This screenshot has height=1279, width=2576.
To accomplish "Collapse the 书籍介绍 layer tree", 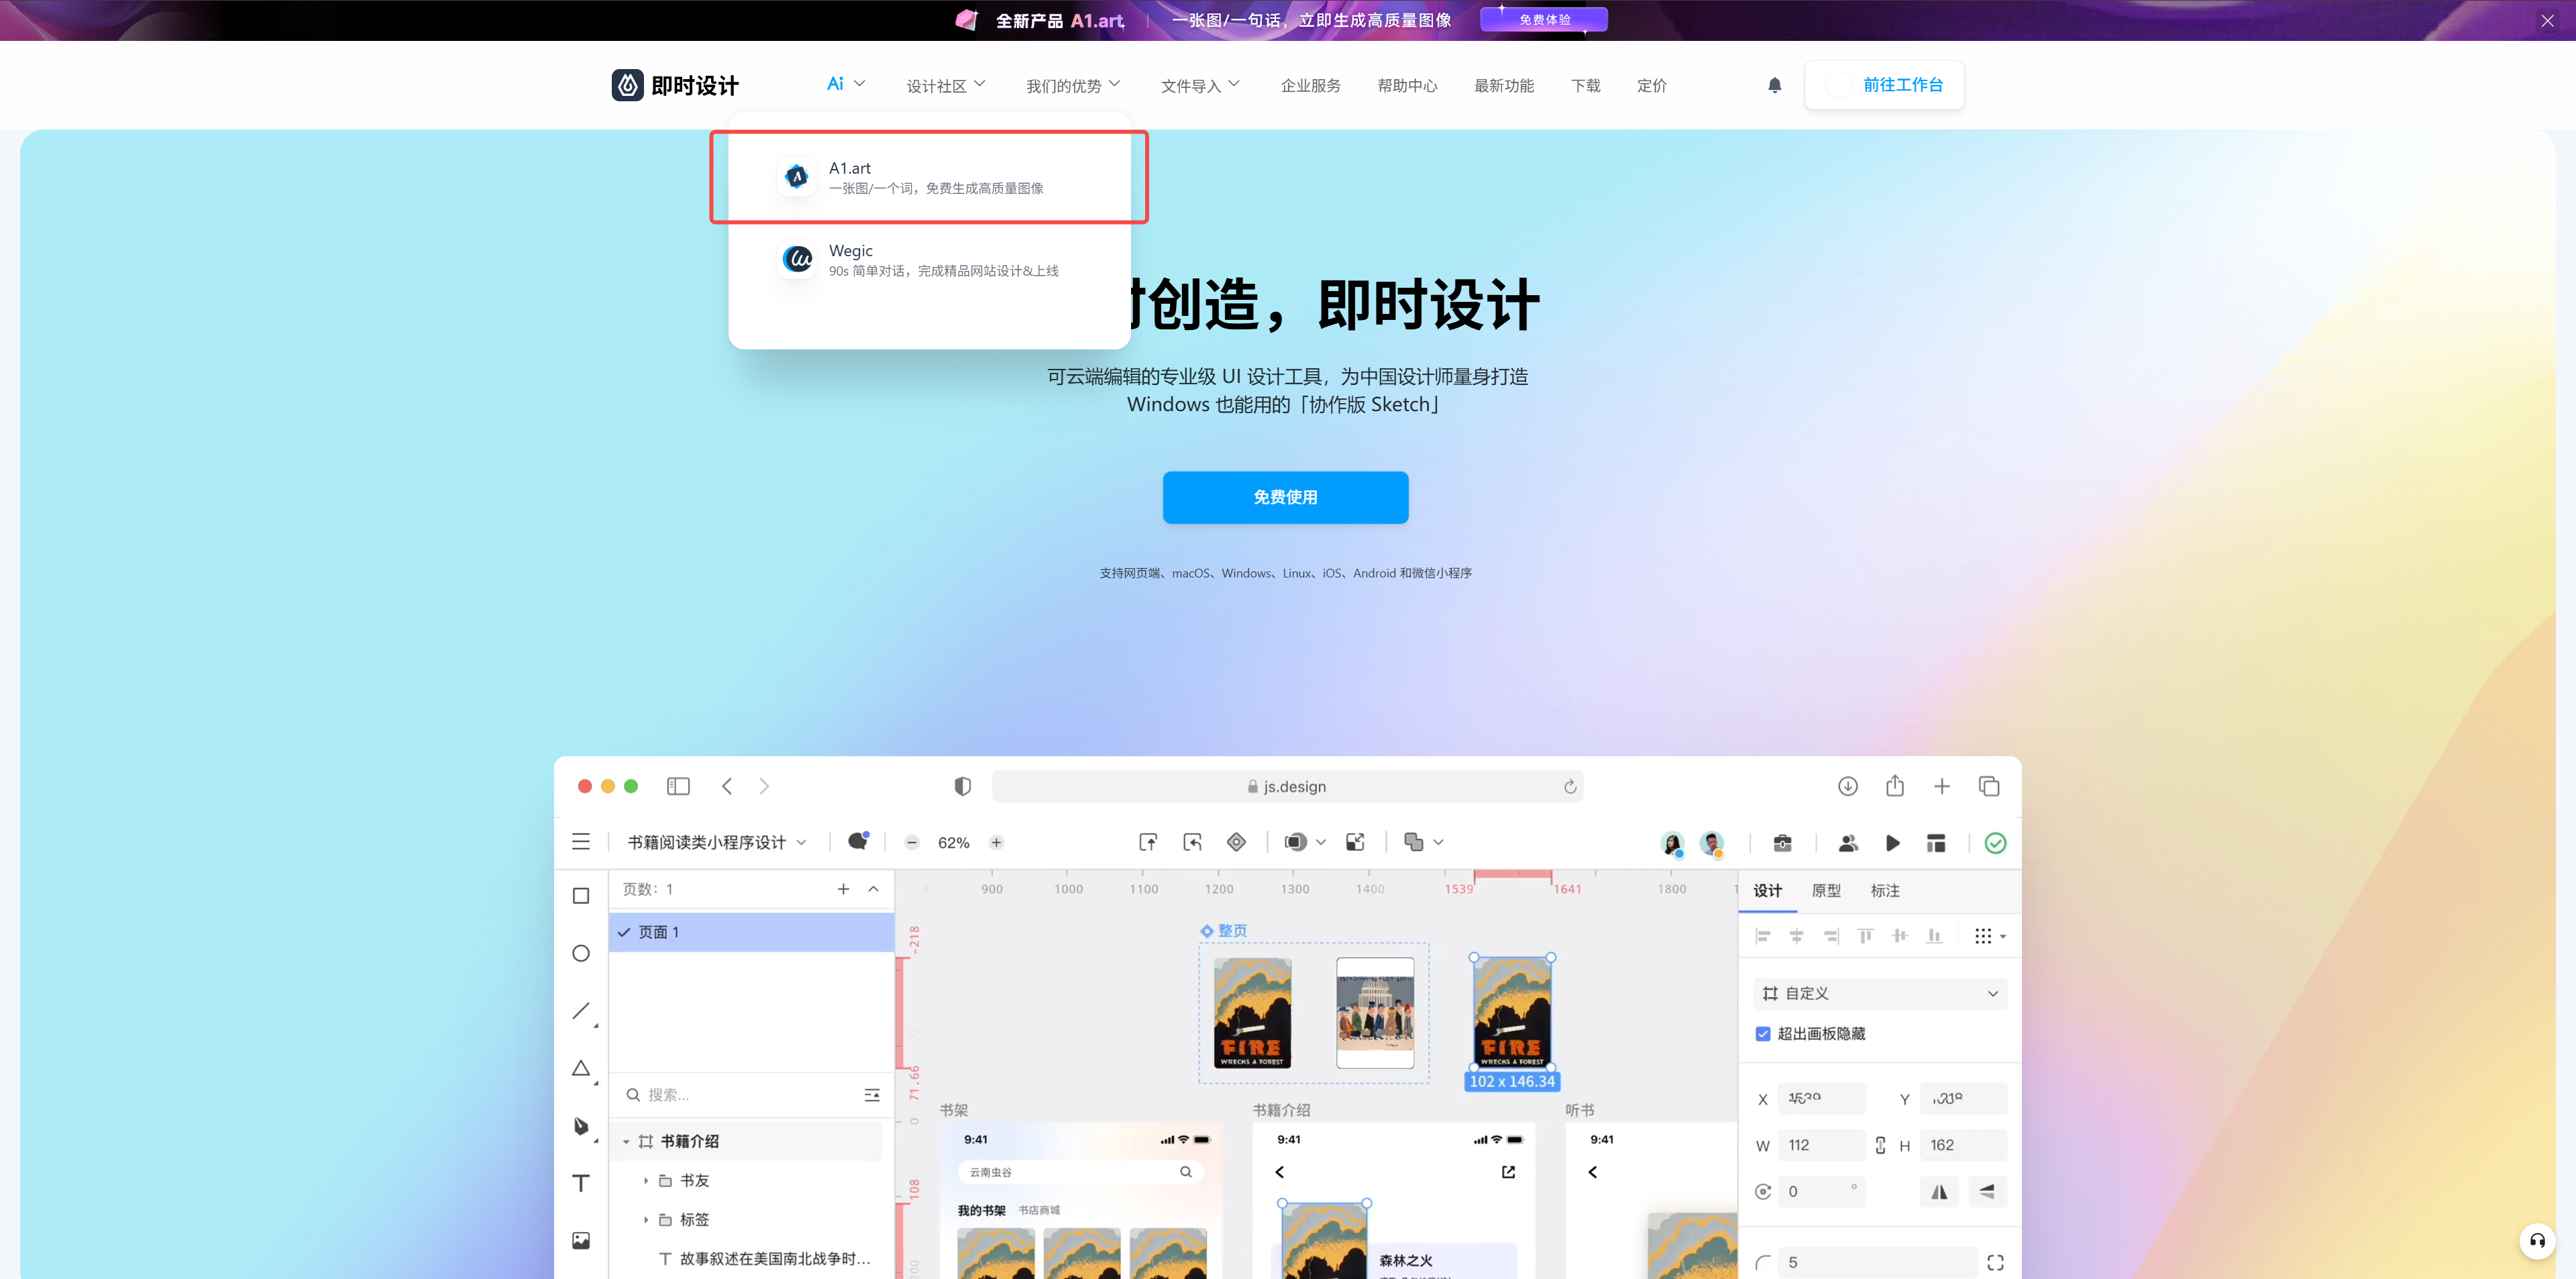I will [626, 1142].
